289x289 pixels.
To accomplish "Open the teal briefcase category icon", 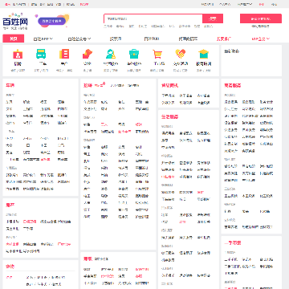I will 134,54.
